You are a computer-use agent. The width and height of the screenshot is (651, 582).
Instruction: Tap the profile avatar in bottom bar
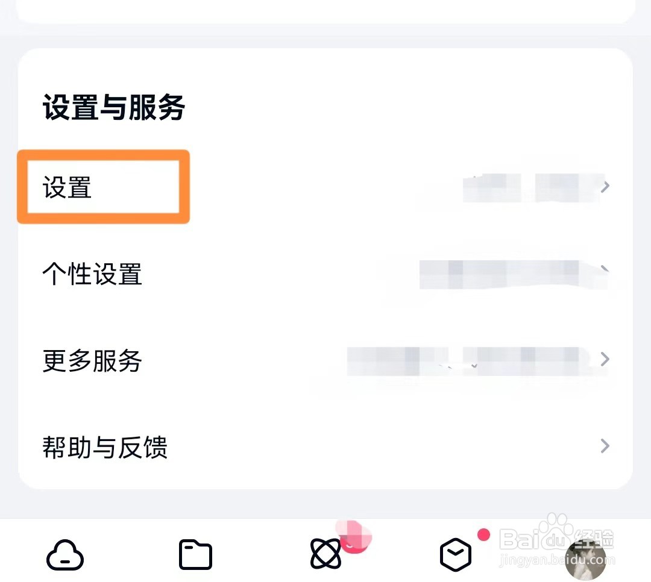[x=585, y=560]
